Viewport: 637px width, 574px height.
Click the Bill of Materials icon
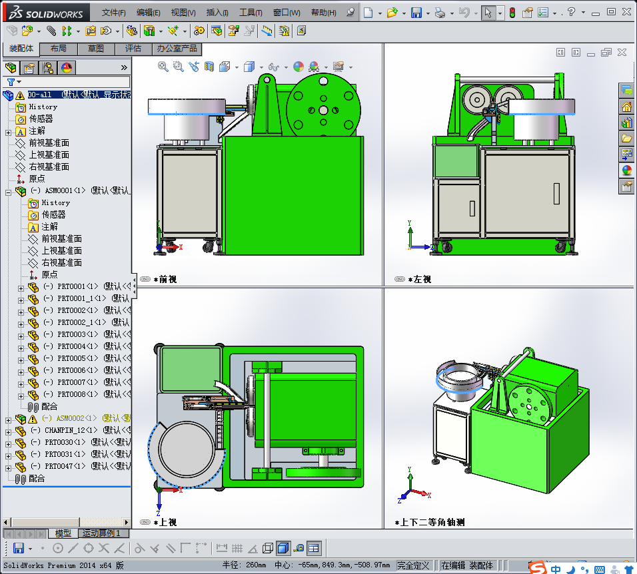[217, 31]
